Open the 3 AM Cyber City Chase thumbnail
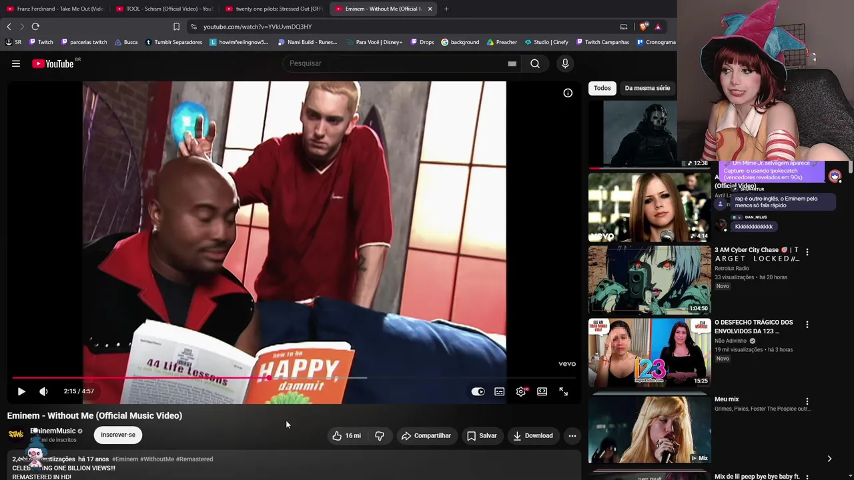The image size is (854, 480). coord(649,280)
